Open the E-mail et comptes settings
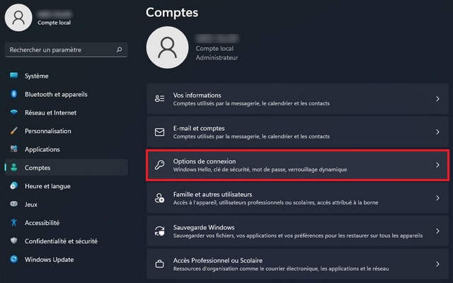 [297, 132]
